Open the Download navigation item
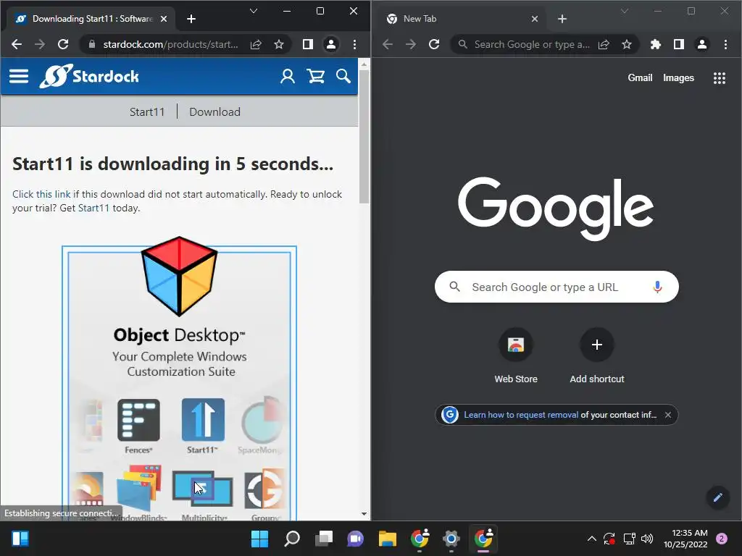The width and height of the screenshot is (742, 556). pos(214,112)
